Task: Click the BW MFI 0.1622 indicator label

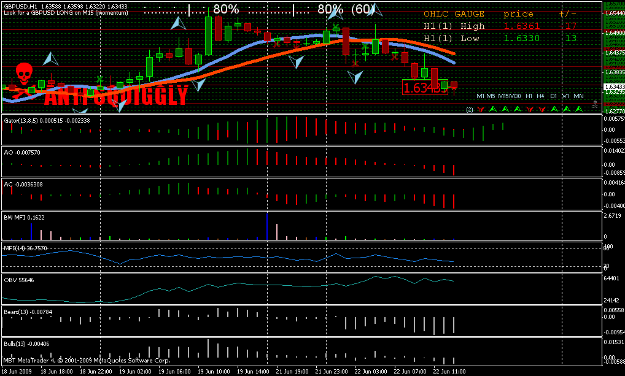Action: pos(24,218)
